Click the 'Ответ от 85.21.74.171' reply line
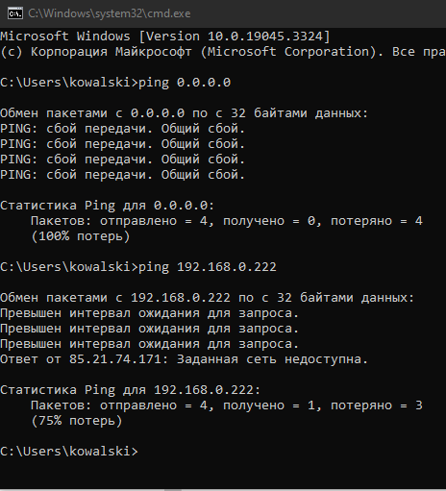446x491 pixels. (x=184, y=359)
